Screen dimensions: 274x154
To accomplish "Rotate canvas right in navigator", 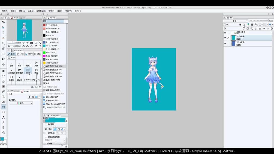I will pyautogui.click(x=28, y=46).
